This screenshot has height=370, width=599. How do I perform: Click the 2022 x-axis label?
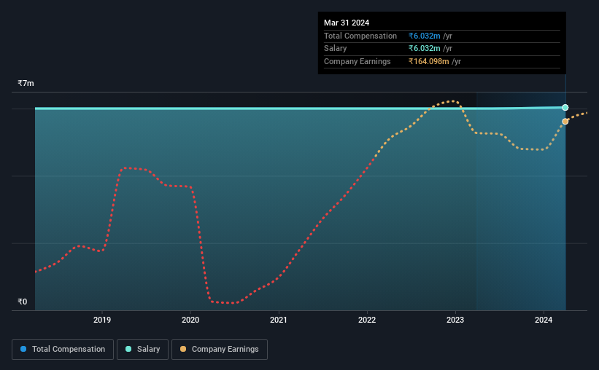click(367, 320)
